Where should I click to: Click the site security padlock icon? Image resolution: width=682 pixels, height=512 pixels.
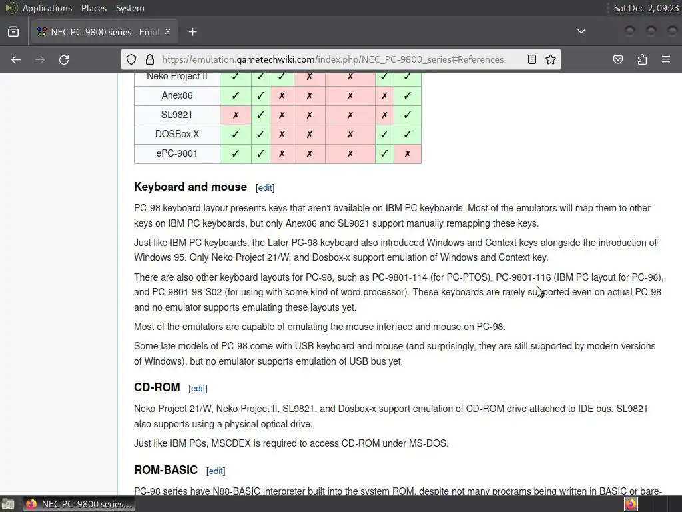(150, 59)
